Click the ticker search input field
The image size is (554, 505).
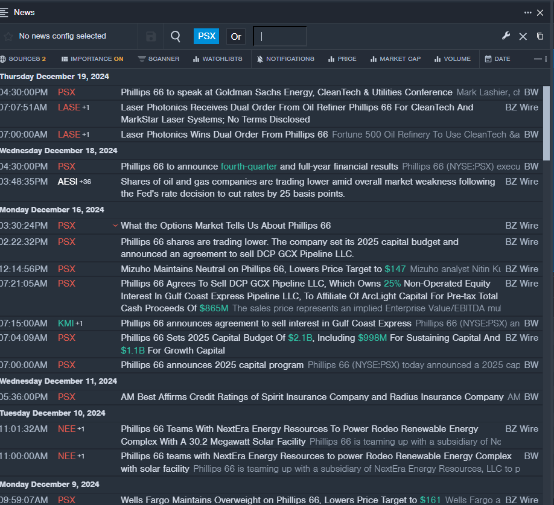point(279,36)
